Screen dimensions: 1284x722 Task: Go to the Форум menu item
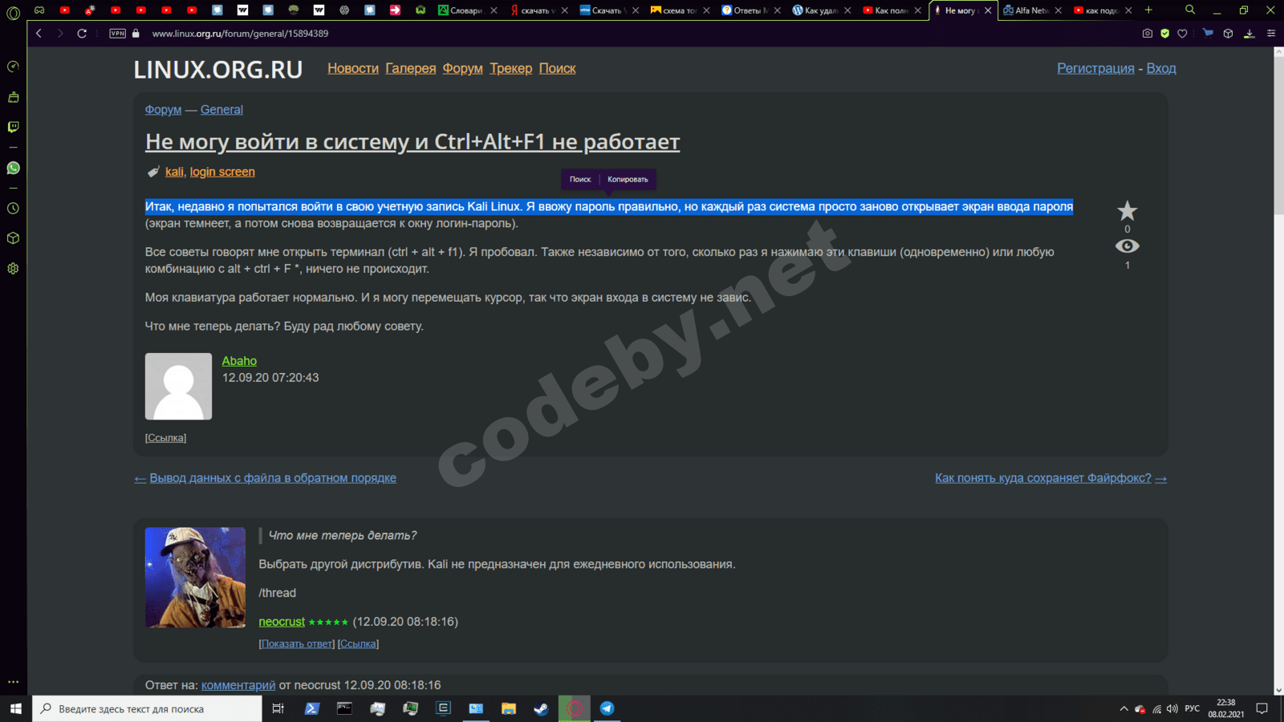[x=463, y=68]
